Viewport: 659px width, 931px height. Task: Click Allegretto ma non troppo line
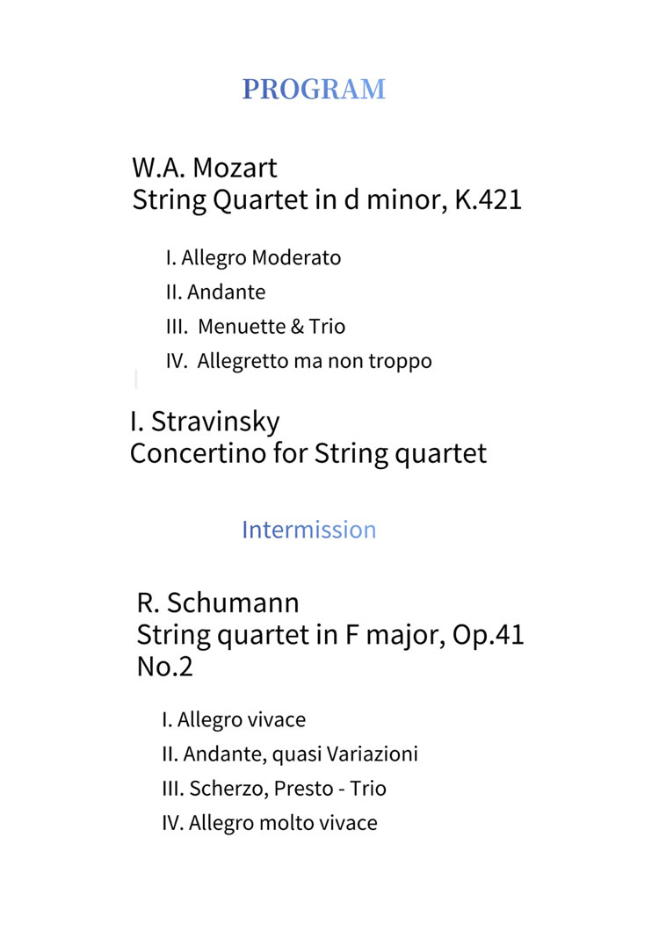(x=299, y=361)
